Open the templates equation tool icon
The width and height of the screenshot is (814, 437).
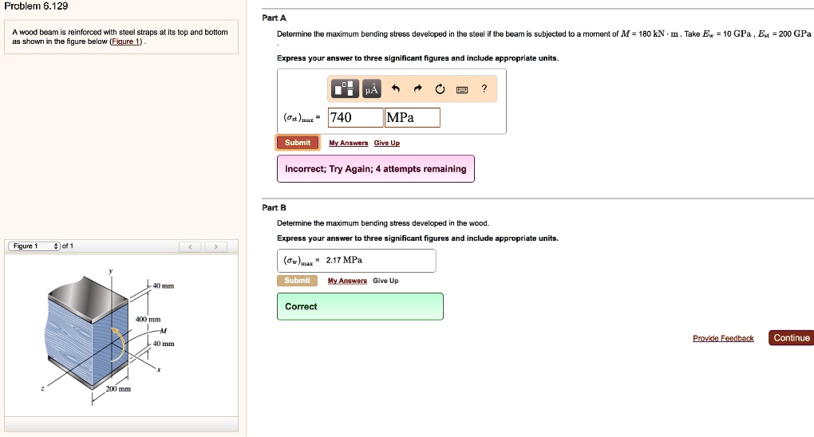[x=345, y=89]
